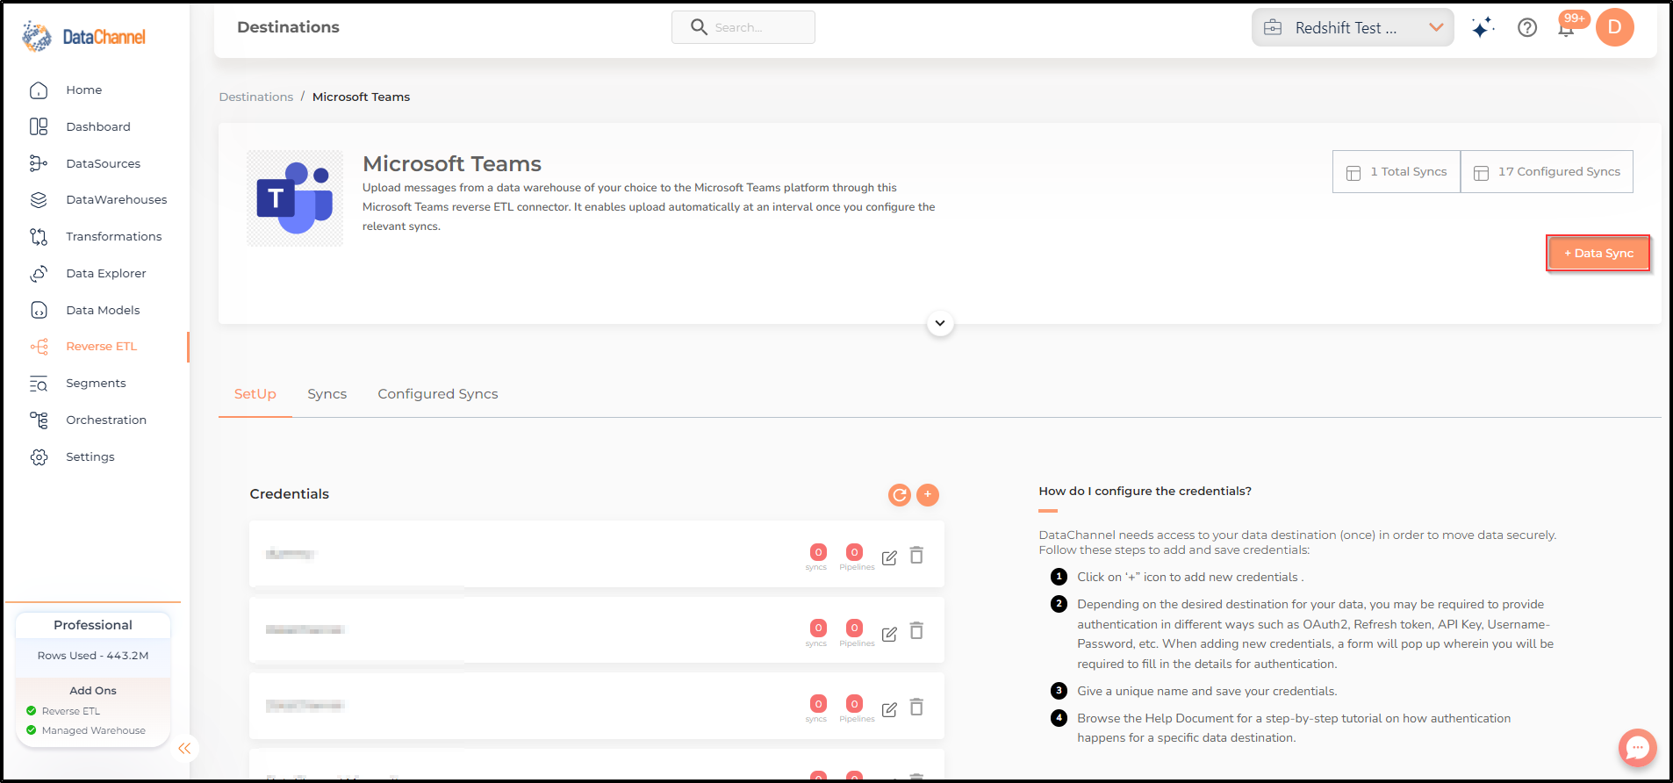The image size is (1673, 783).
Task: Click the AI sparkle icon
Action: click(1483, 28)
